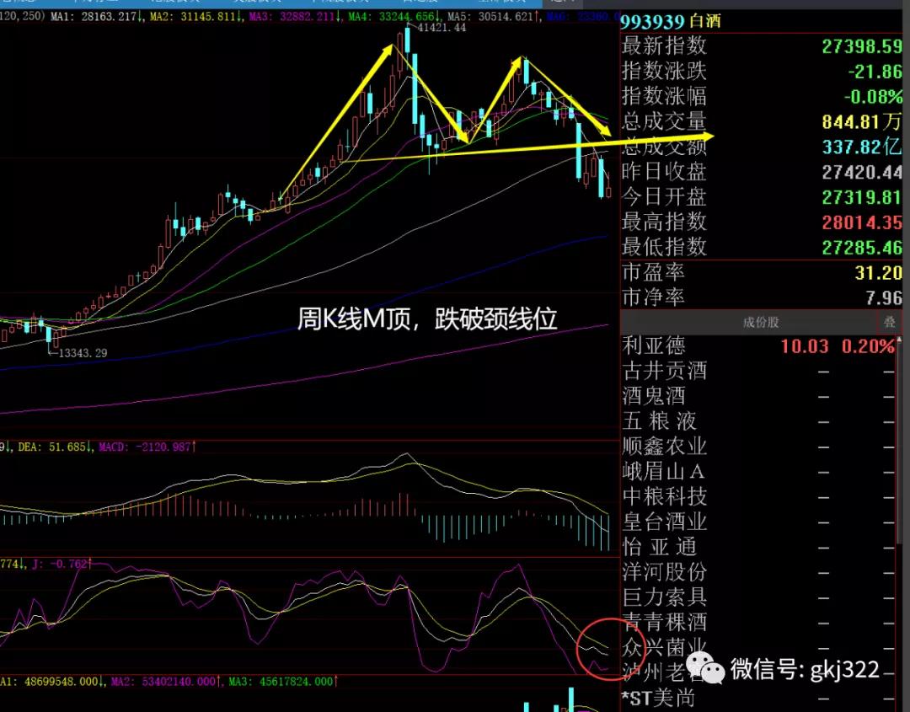Click the MA3: 32882.211 indicator label
910x712 pixels.
[x=296, y=16]
